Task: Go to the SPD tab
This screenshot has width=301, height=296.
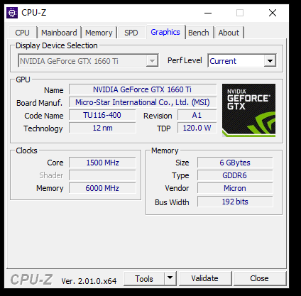Action: pos(131,33)
